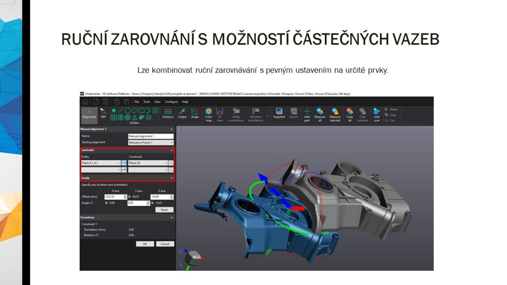Expand the Plane XZ constraint dropdown
The height and width of the screenshot is (285, 507).
[148, 163]
